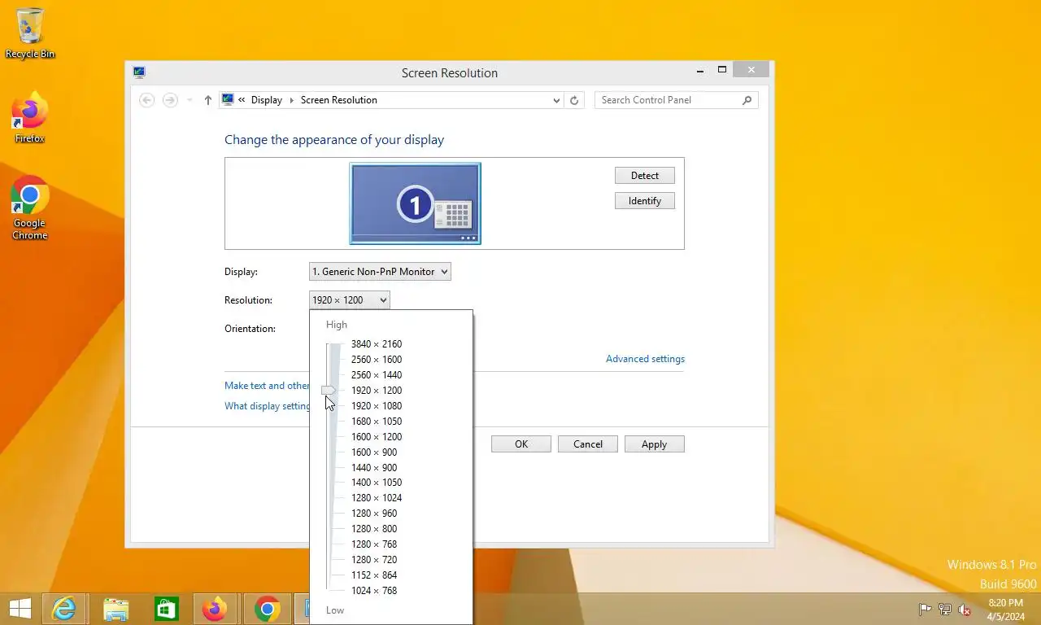Maximize the Screen Resolution window
Image resolution: width=1041 pixels, height=625 pixels.
(x=721, y=70)
